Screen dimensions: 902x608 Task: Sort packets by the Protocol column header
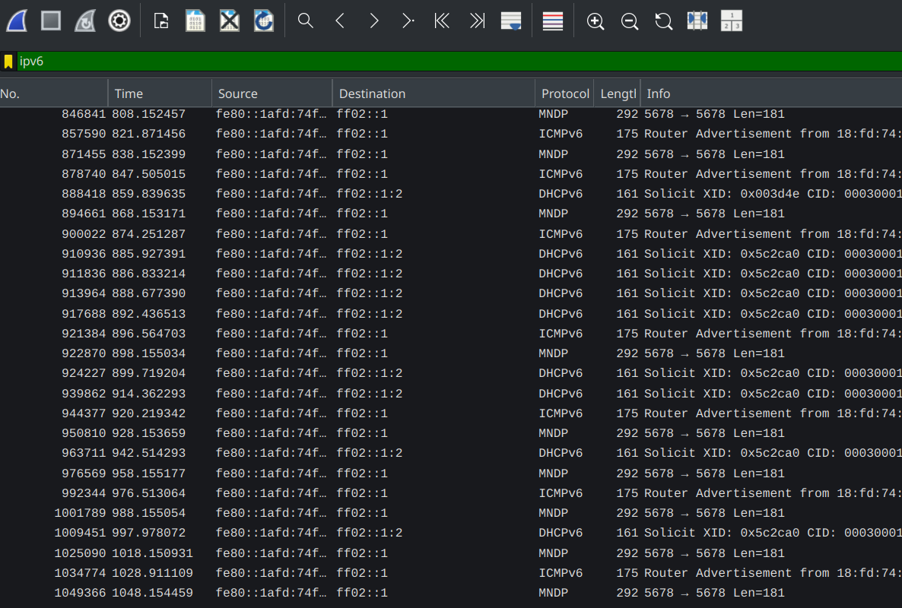tap(564, 93)
